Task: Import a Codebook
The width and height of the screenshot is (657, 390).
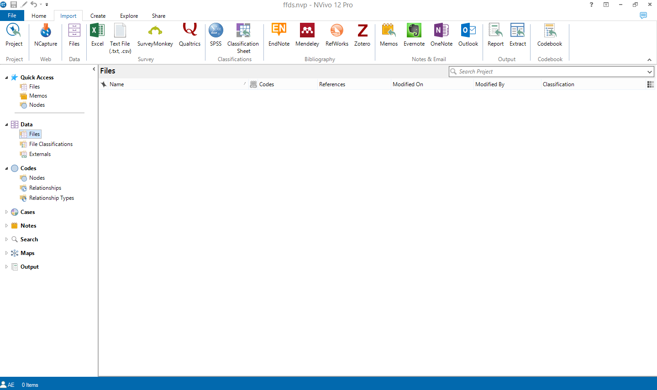Action: pos(550,35)
